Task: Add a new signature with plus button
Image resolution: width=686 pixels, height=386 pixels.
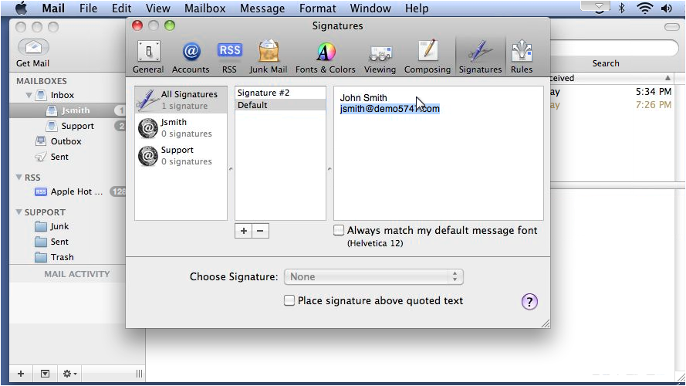Action: (x=244, y=231)
